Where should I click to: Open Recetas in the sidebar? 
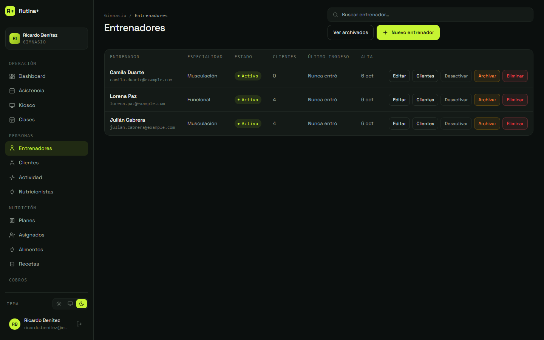(x=46, y=264)
